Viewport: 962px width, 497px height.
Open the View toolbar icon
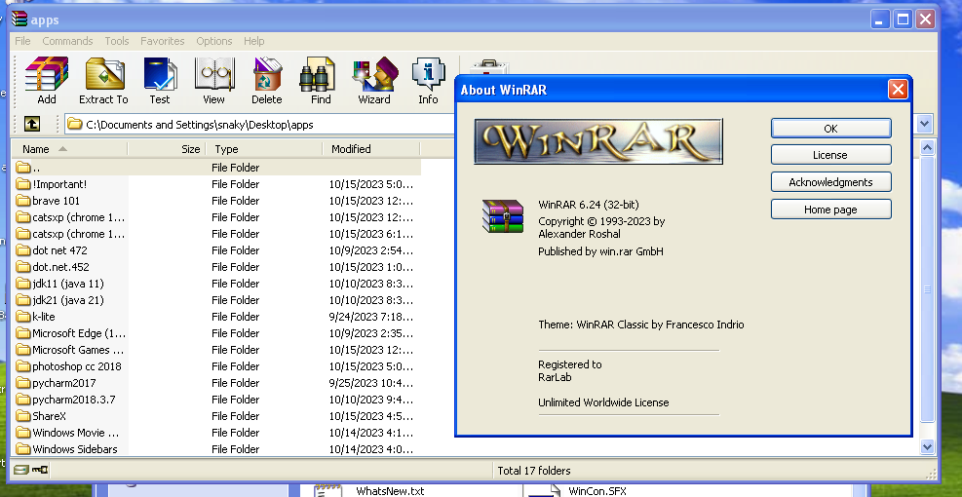(213, 74)
